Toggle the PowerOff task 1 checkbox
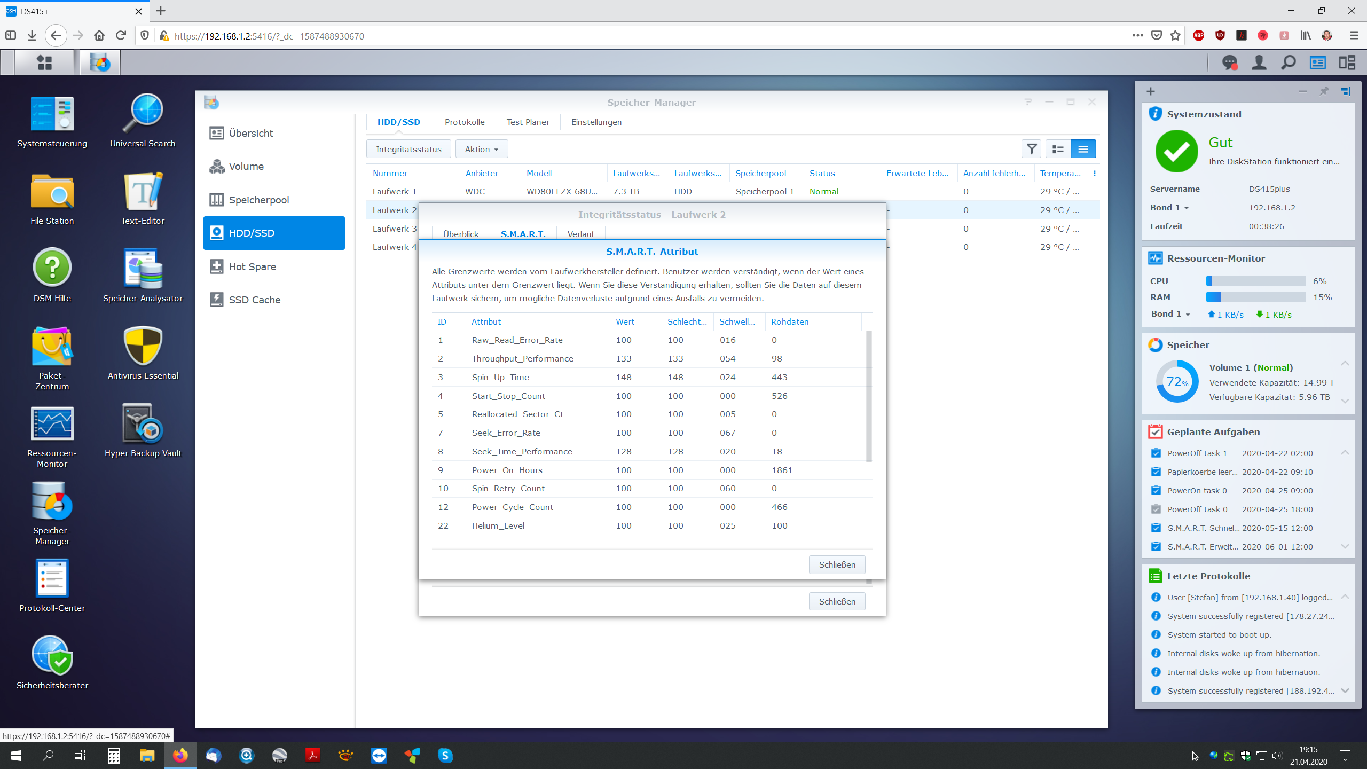Screen dimensions: 1367x769 pyautogui.click(x=1156, y=453)
